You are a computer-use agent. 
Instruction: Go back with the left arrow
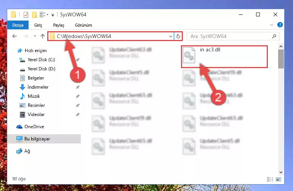point(14,36)
